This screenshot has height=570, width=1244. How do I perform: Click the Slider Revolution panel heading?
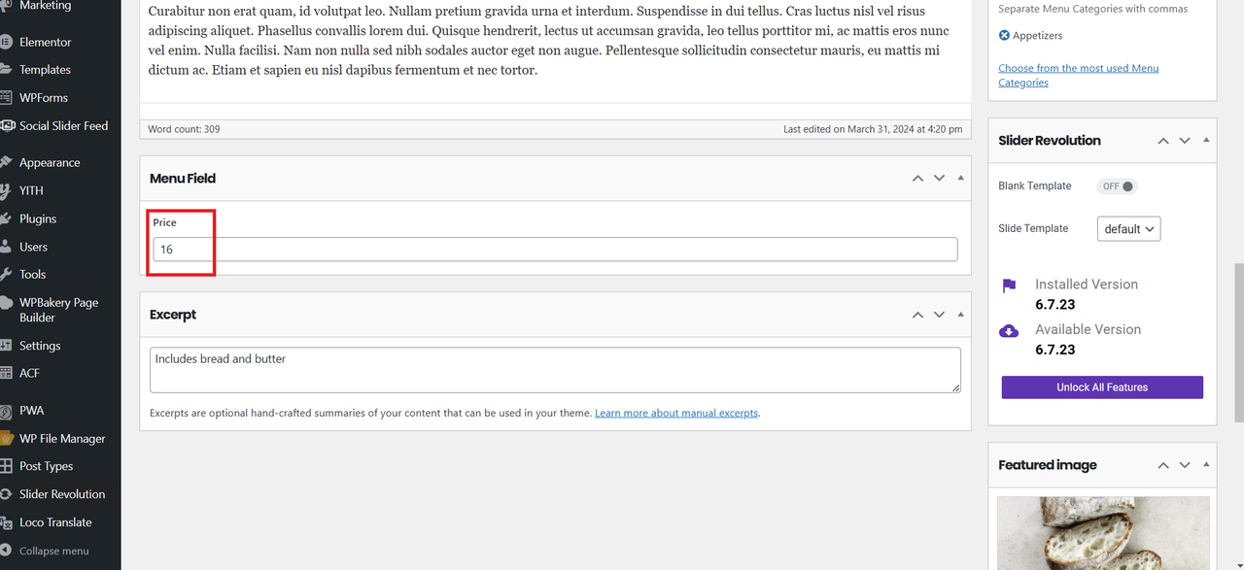click(1050, 141)
